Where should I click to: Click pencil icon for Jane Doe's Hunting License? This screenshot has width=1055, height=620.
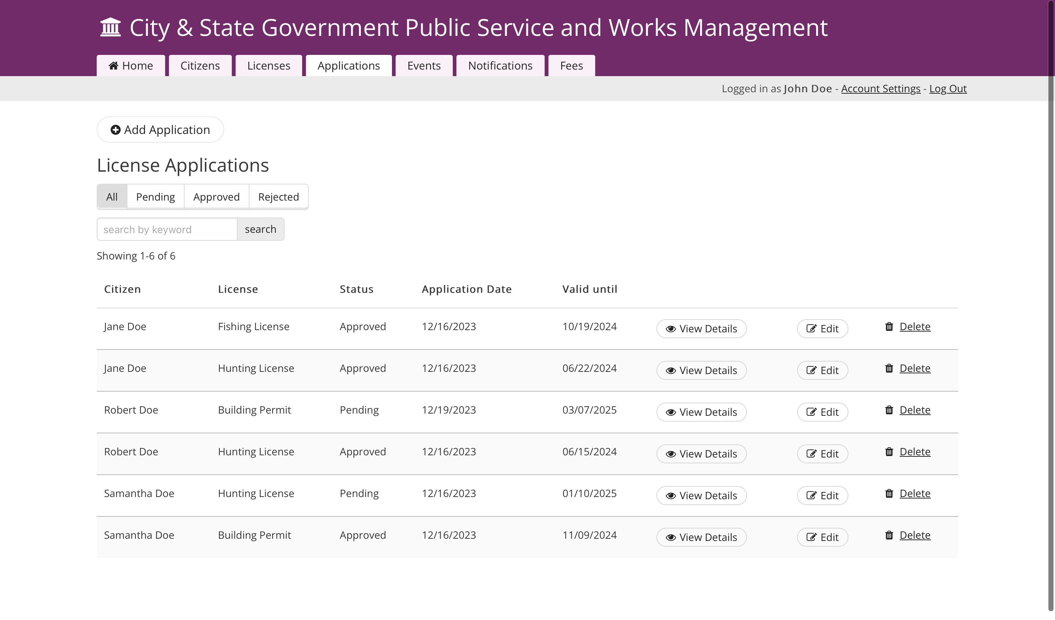[811, 371]
